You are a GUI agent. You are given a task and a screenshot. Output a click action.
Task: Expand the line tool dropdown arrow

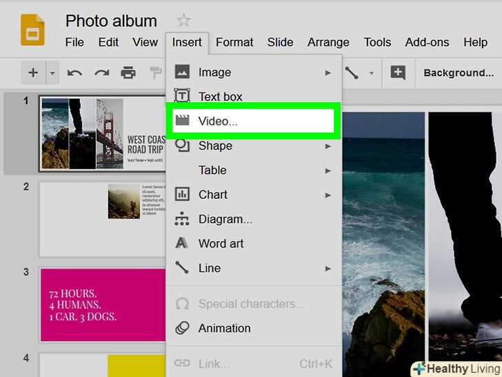click(x=372, y=72)
